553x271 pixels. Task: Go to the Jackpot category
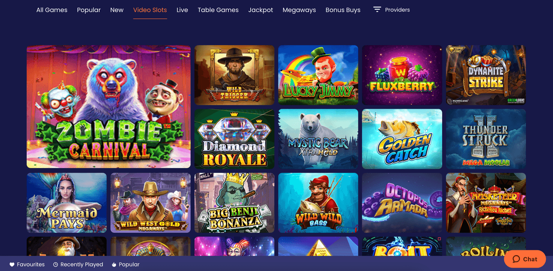pyautogui.click(x=261, y=10)
